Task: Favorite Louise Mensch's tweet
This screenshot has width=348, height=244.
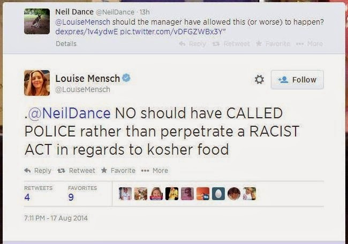Action: 118,171
